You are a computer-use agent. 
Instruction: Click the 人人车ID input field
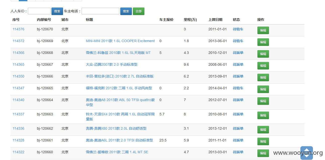point(39,11)
